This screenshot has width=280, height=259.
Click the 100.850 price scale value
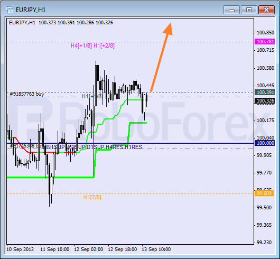tap(265, 33)
